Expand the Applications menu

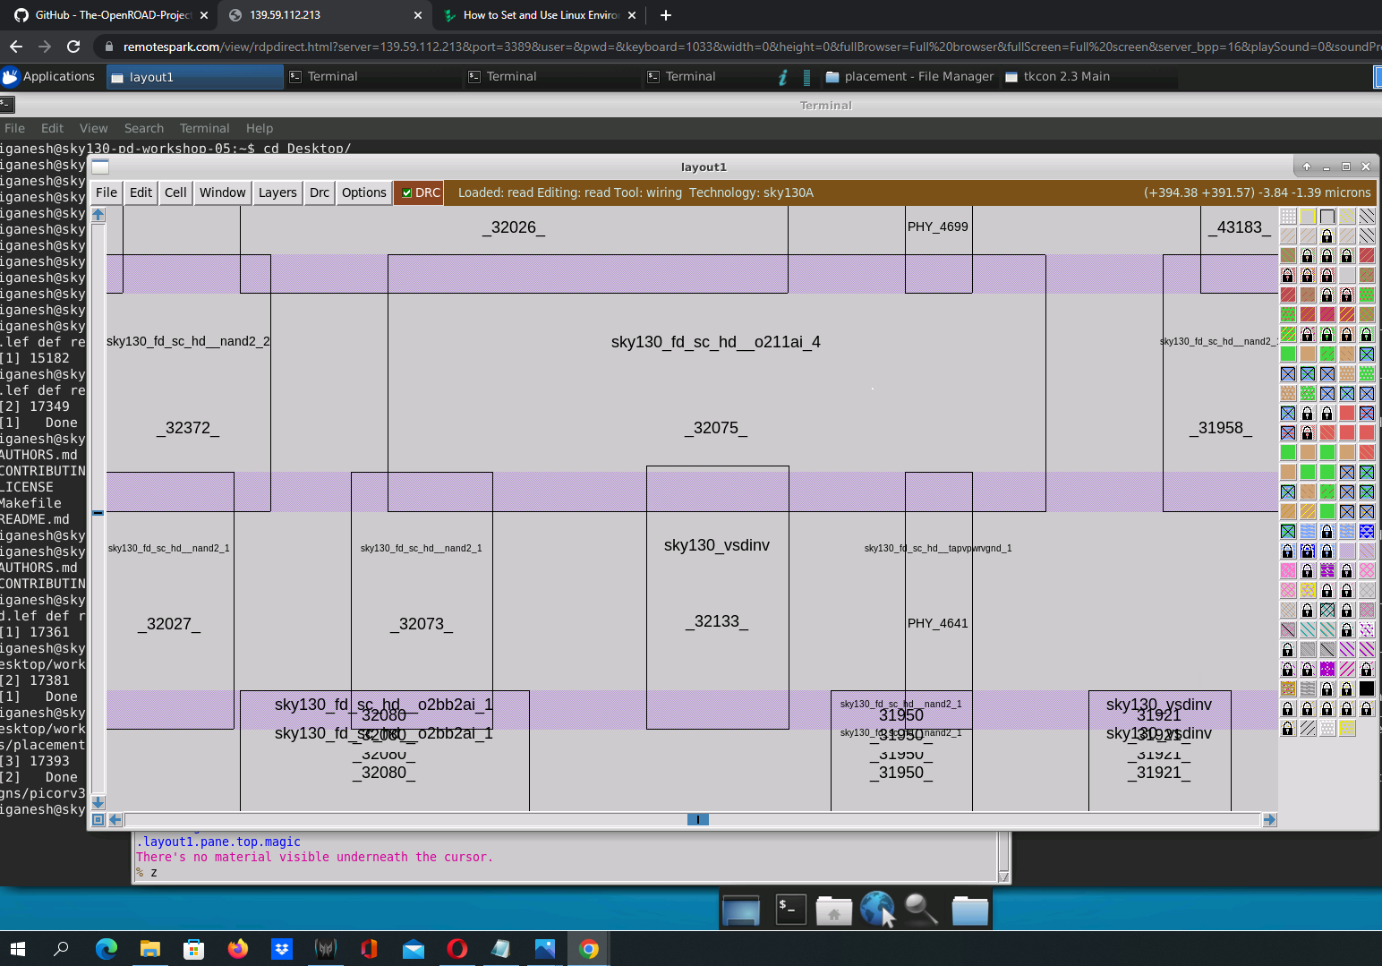pos(51,76)
